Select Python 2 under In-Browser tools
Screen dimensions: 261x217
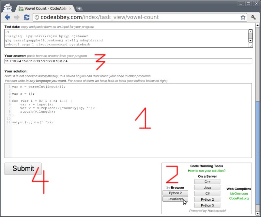tap(175, 193)
